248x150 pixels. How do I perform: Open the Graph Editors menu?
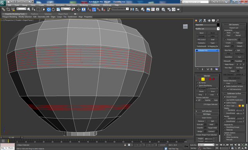(71, 5)
